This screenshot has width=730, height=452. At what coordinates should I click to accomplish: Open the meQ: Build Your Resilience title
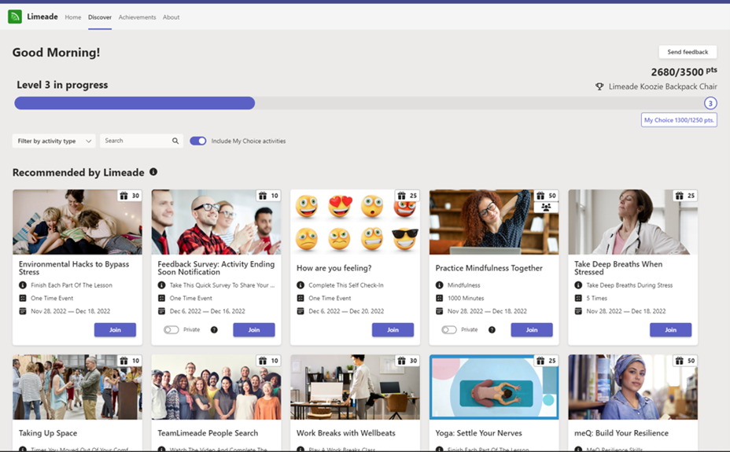coord(621,433)
